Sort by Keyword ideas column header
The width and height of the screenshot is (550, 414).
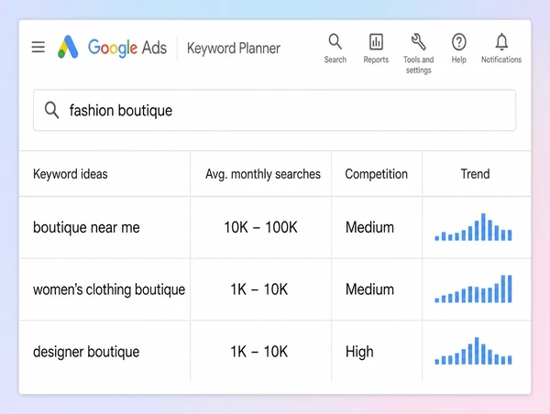71,174
